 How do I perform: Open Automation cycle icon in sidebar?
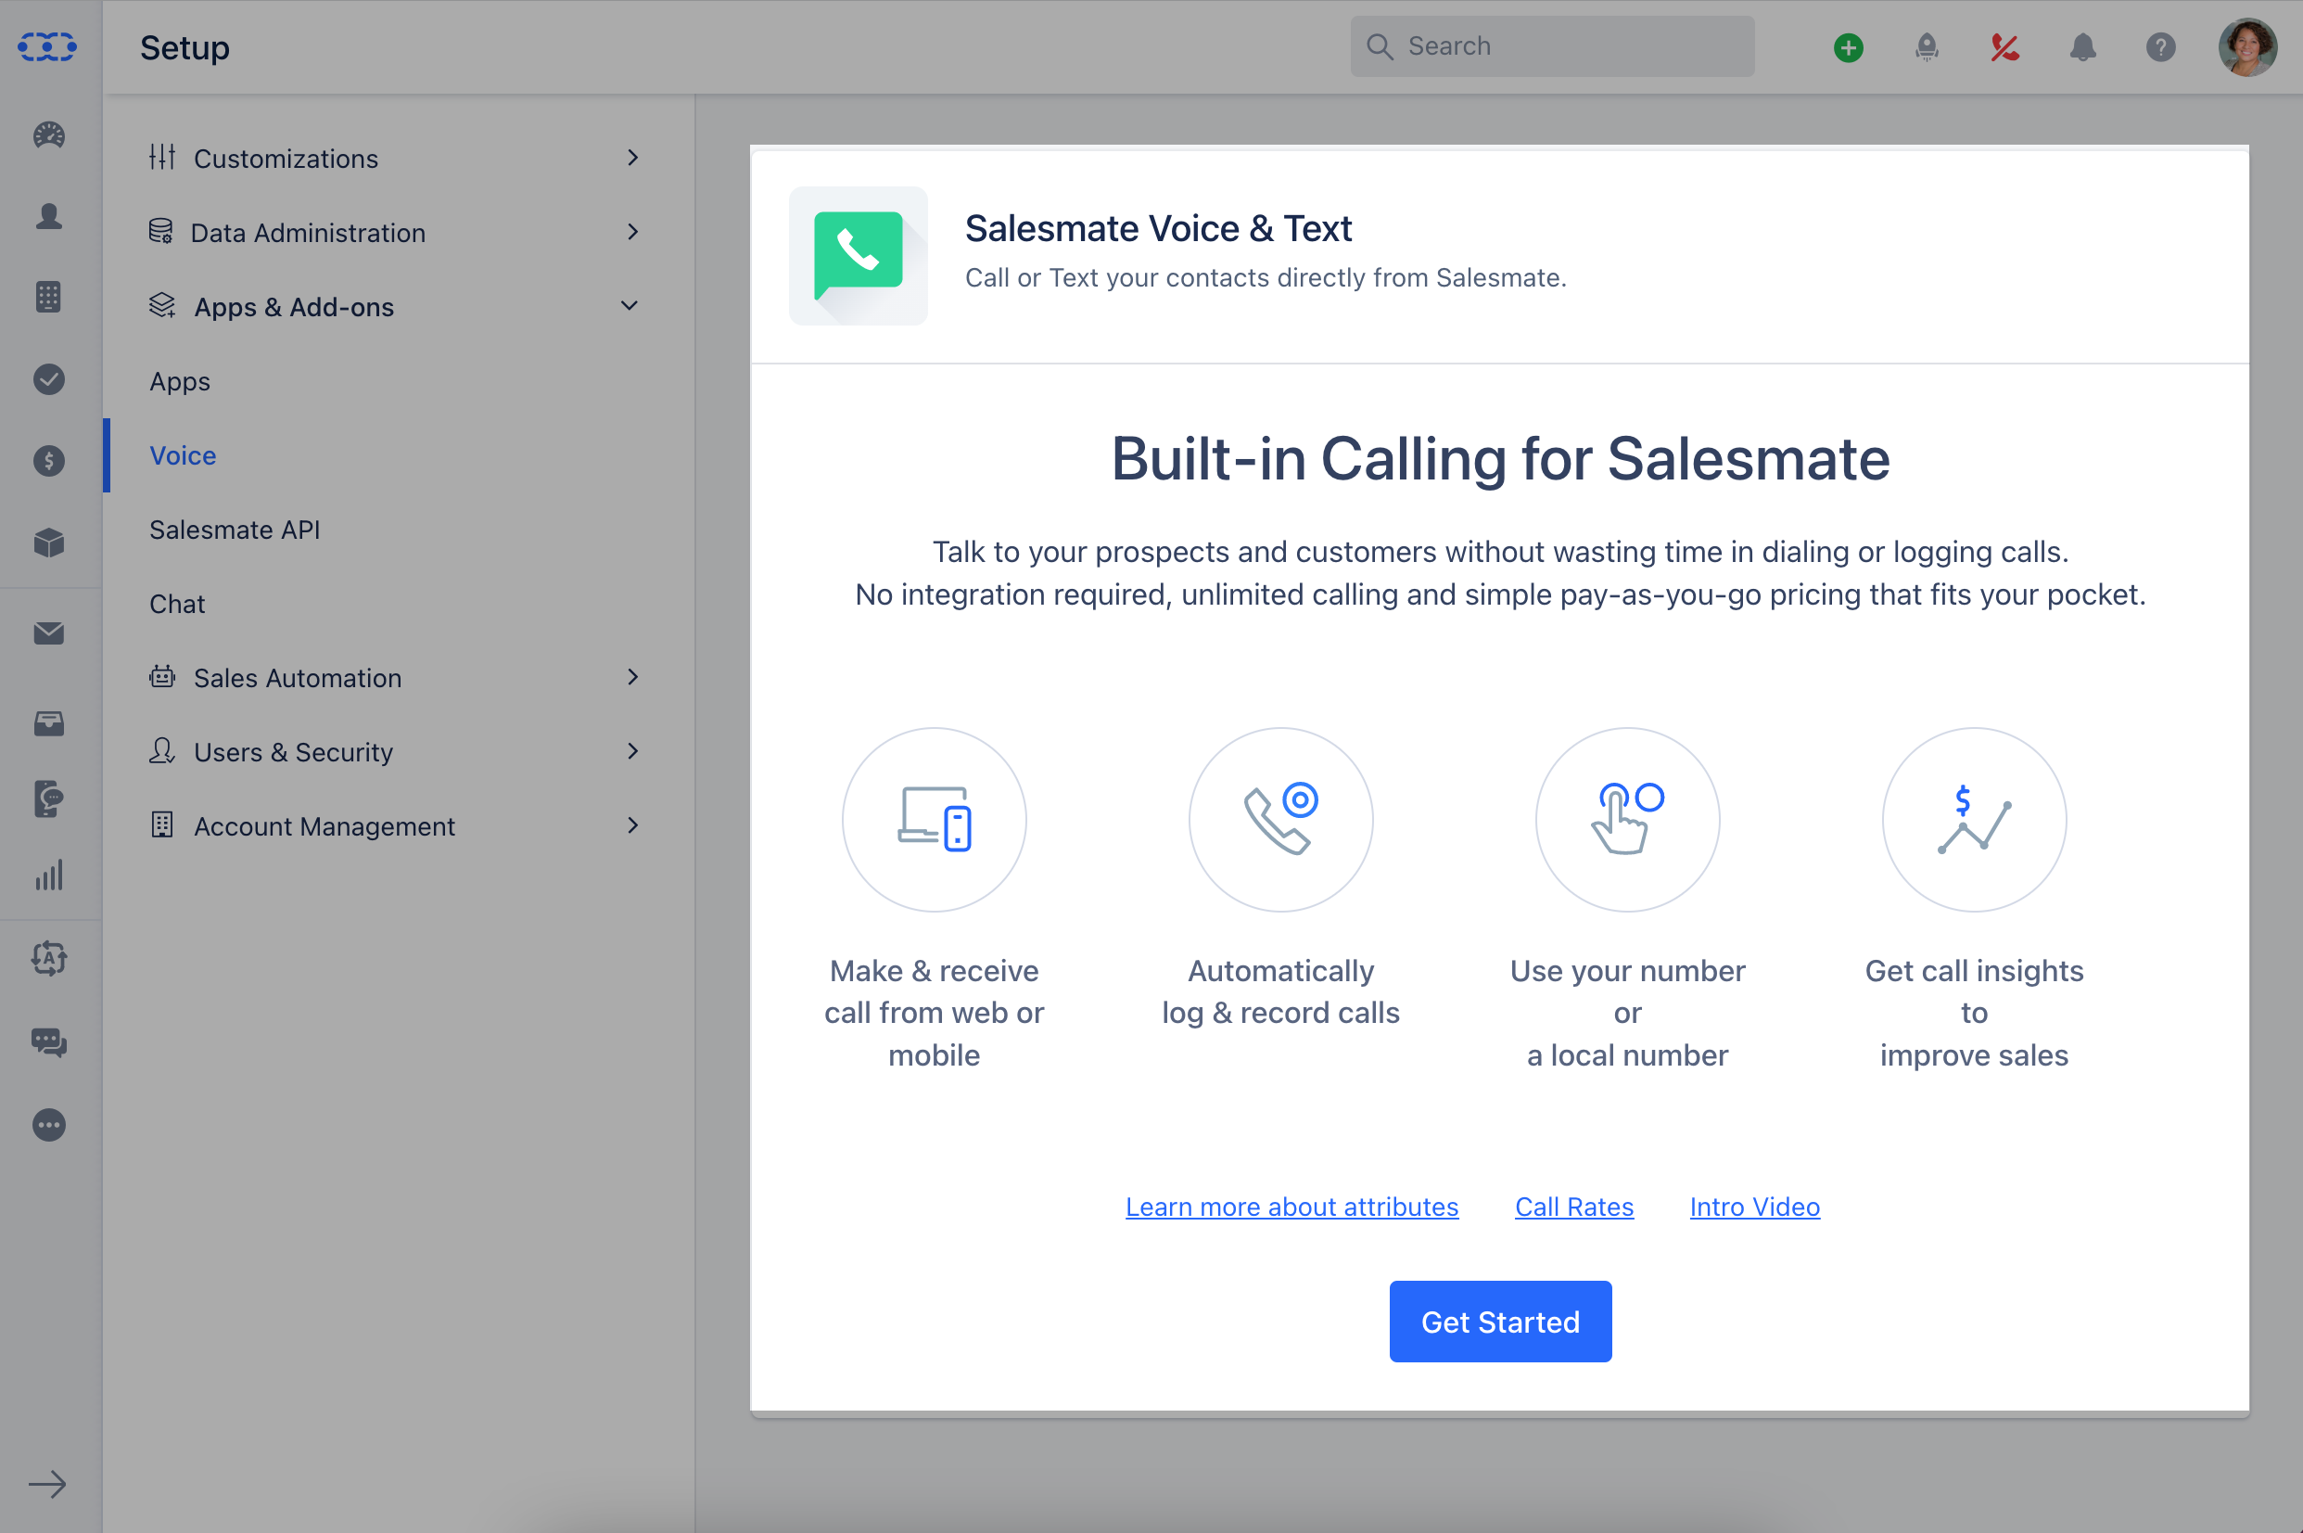pos(49,959)
